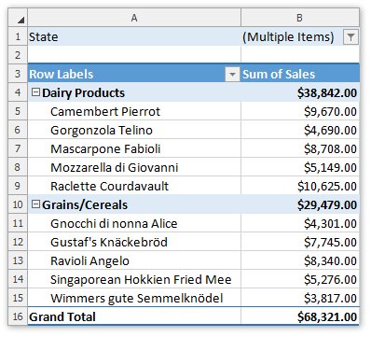
Task: Select the Grand Total label cell
Action: (134, 316)
